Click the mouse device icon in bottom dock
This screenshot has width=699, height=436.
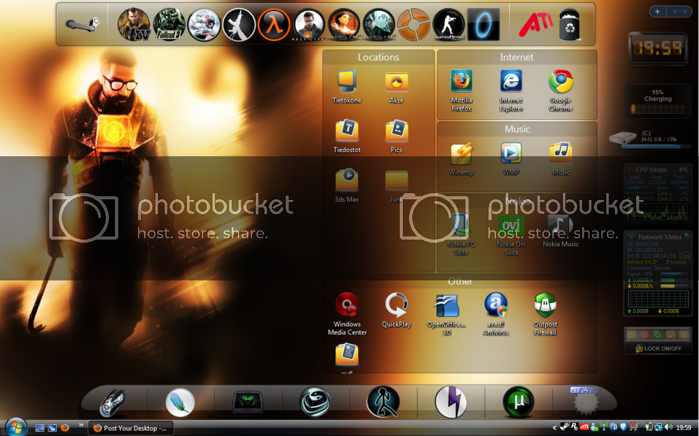(113, 402)
